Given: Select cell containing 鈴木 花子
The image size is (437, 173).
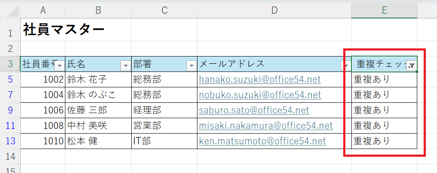Looking at the screenshot, I should click(98, 79).
